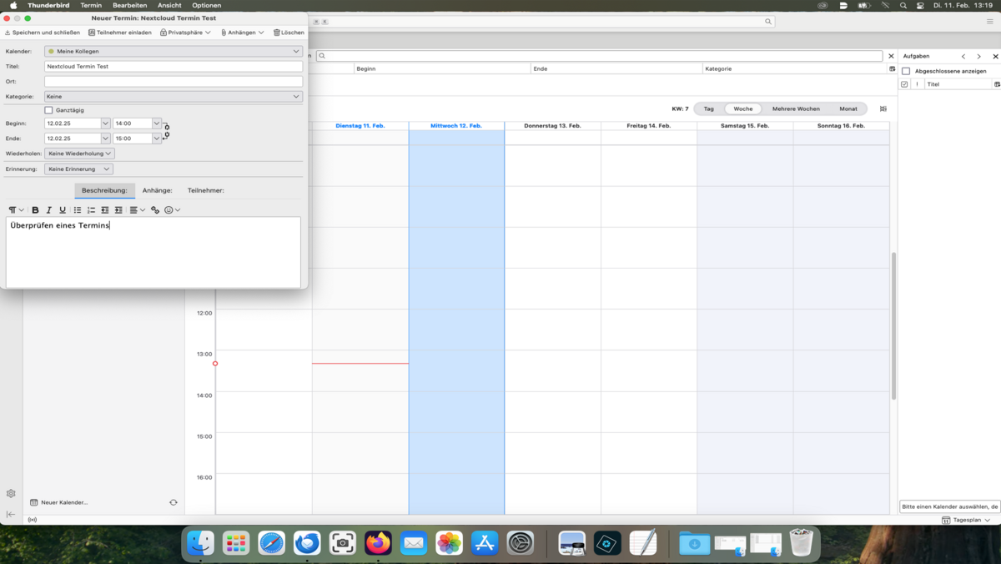Insert a bulleted list in description

pos(78,210)
